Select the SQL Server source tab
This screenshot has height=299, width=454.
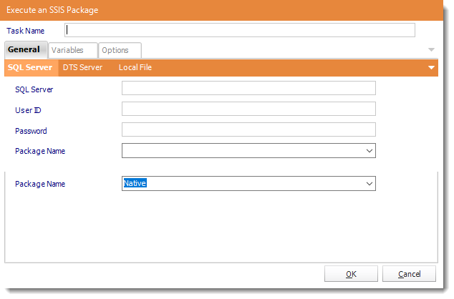(30, 67)
